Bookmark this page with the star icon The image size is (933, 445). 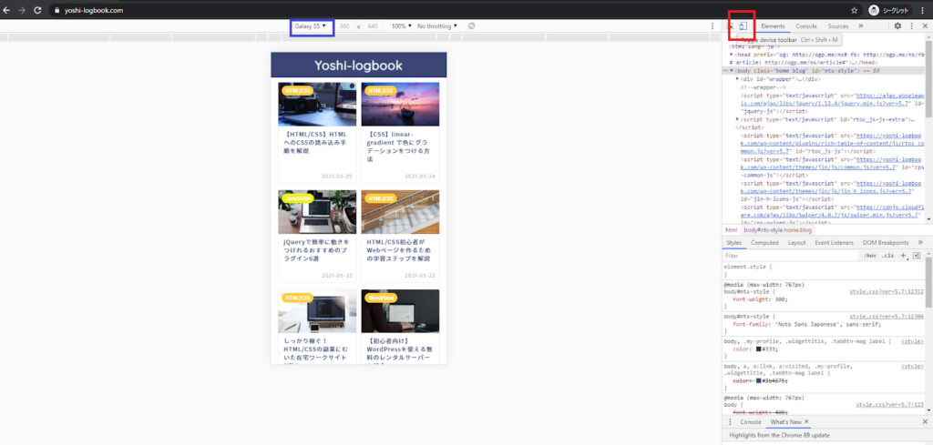pos(854,10)
